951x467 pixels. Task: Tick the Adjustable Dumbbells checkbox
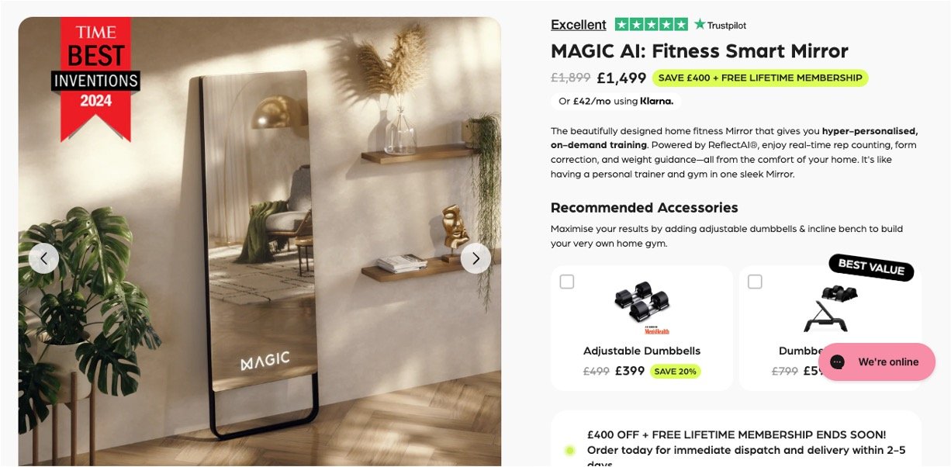pos(567,282)
